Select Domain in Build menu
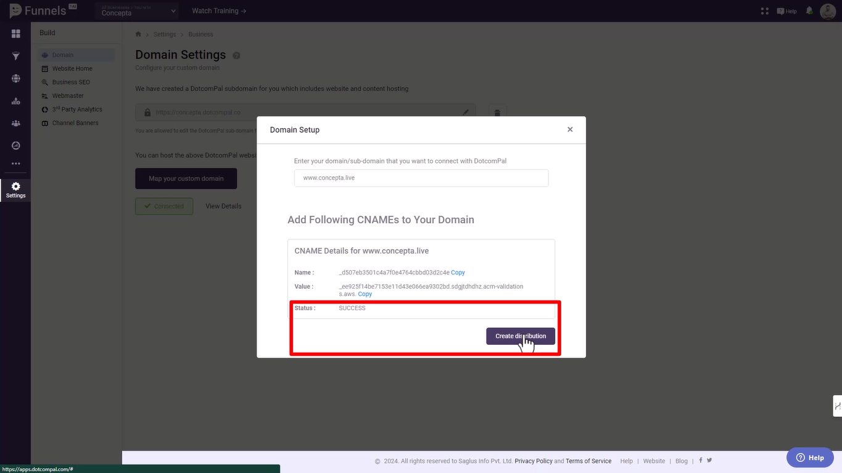The image size is (842, 473). 76,55
